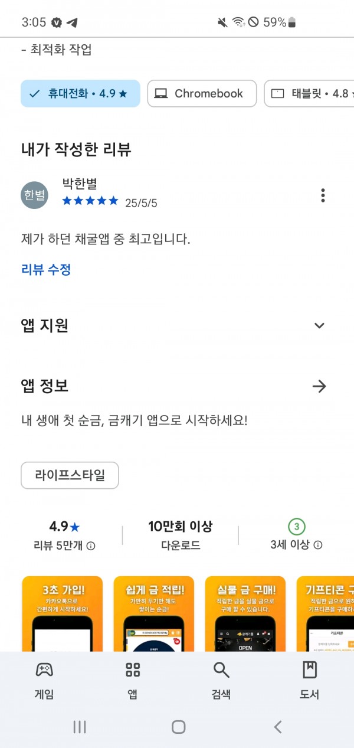Tap the 라이프스타일 category chip

70,475
